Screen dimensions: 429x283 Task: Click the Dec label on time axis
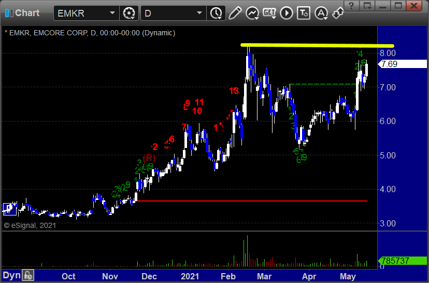click(x=149, y=276)
